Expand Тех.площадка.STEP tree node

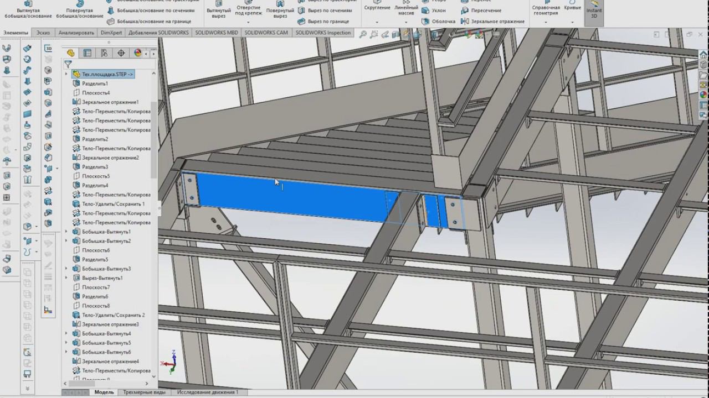coord(66,74)
